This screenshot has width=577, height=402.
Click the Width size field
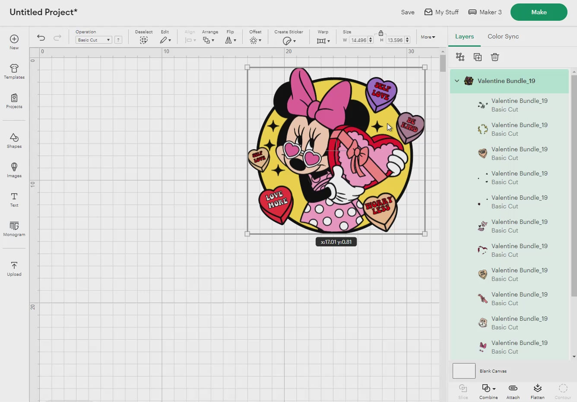coord(358,40)
